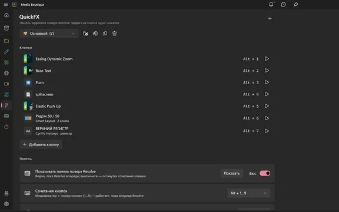
Task: Click the Alt + 7 shortcut label
Action: pos(251,131)
